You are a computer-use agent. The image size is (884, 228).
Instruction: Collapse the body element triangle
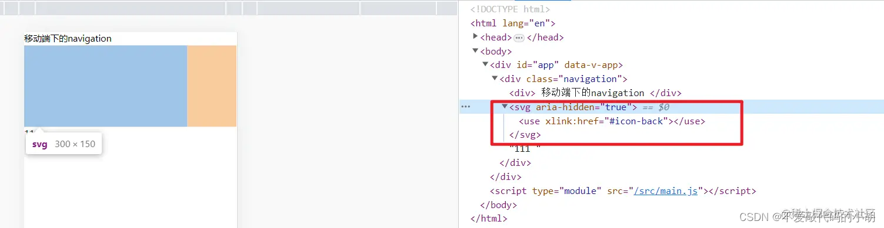pos(476,51)
